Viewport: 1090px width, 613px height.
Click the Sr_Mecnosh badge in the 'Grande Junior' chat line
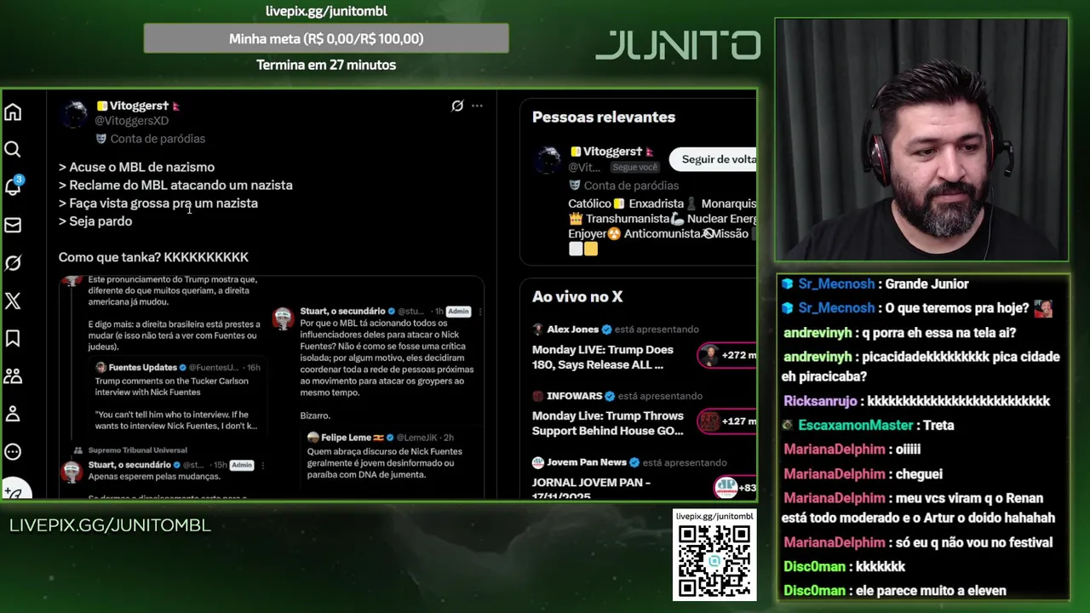click(x=788, y=284)
